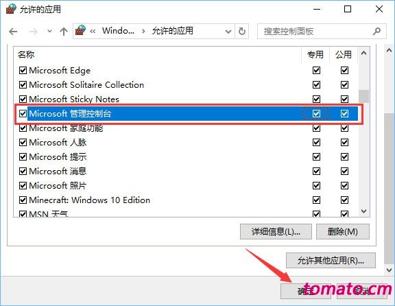The height and width of the screenshot is (306, 395).
Task: Toggle Microsoft Sticky Notes name checkbox
Action: (23, 99)
